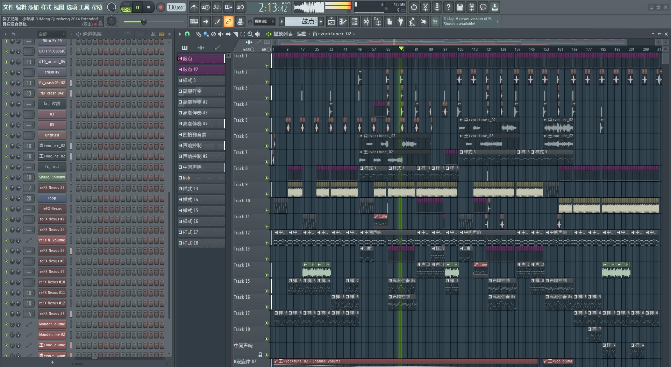Open the 添加 (Add) menu

pos(34,7)
